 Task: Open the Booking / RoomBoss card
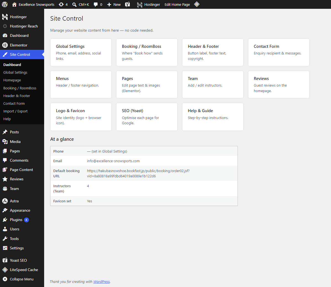click(x=147, y=52)
